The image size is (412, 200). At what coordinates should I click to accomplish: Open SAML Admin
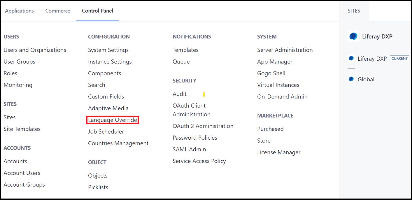pos(189,149)
